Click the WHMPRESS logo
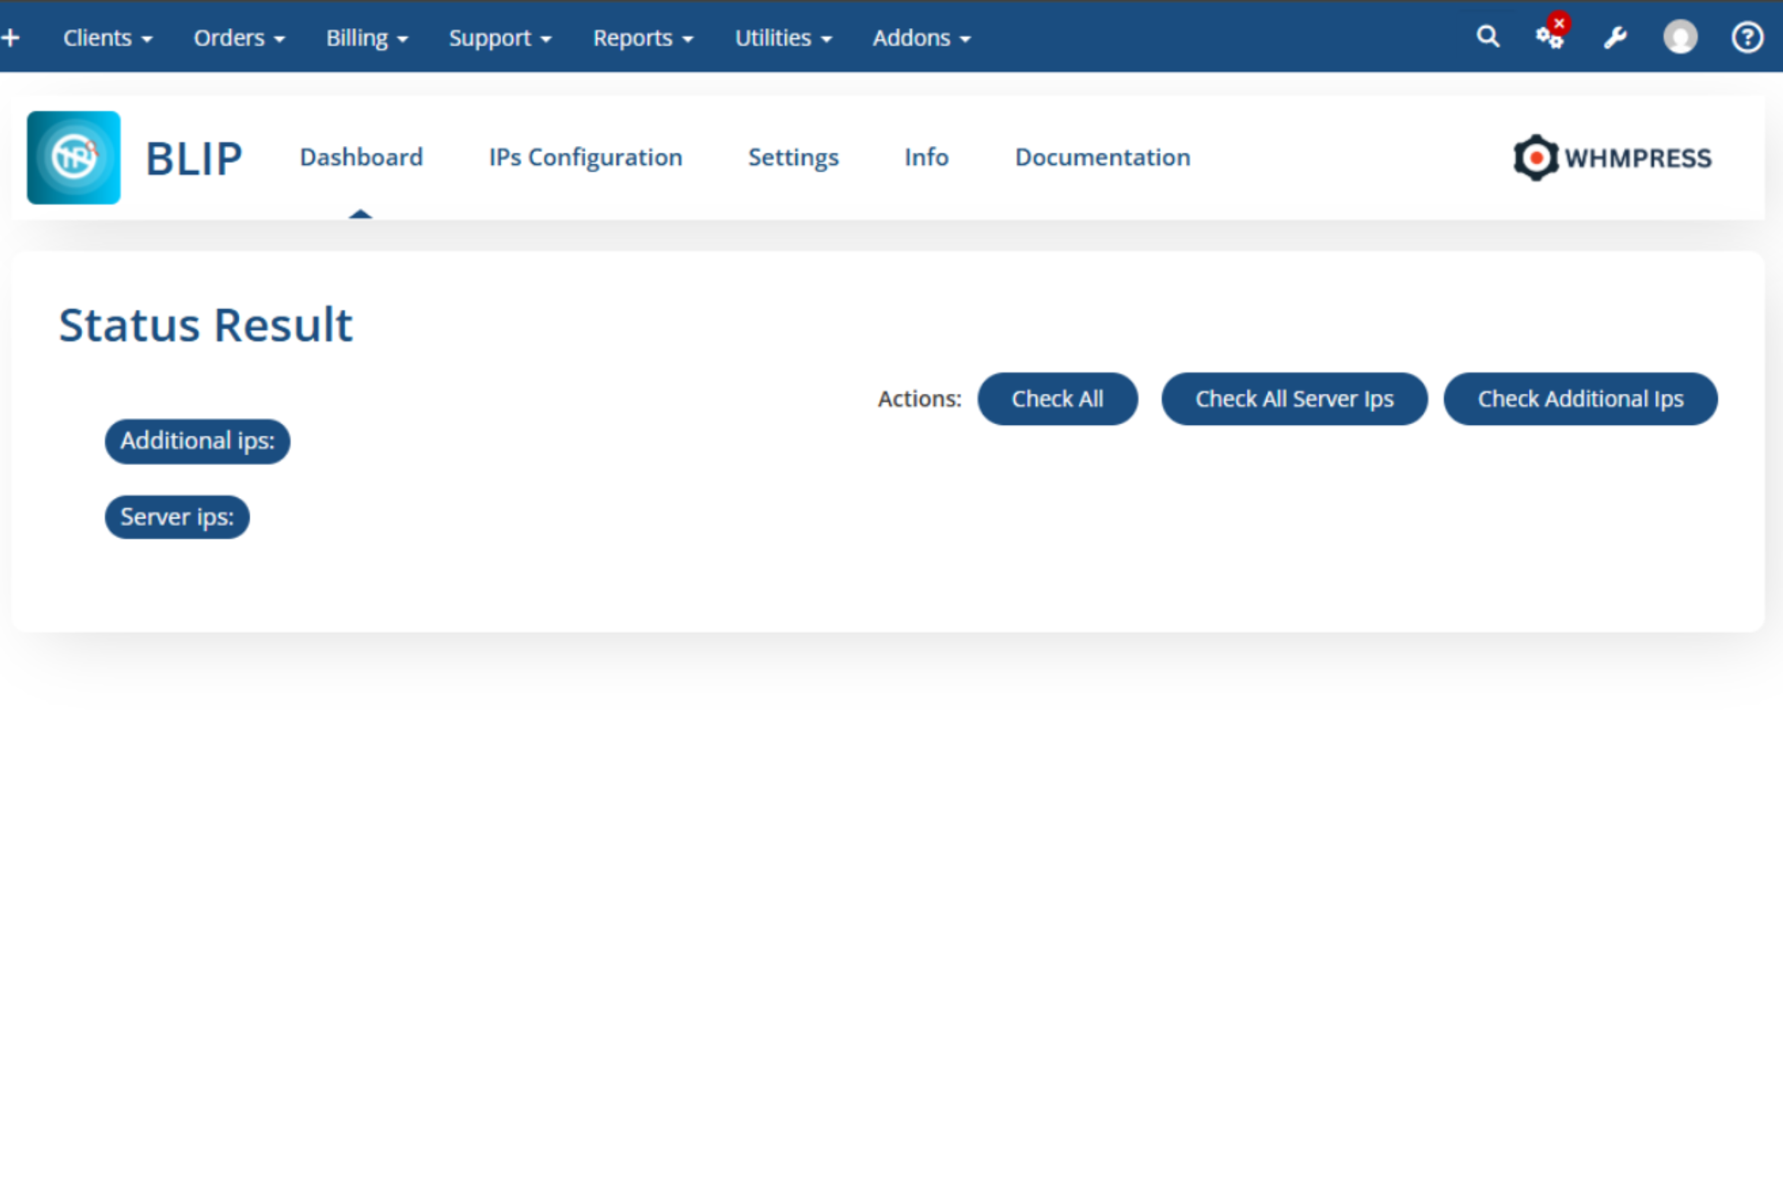This screenshot has height=1188, width=1783. tap(1612, 157)
